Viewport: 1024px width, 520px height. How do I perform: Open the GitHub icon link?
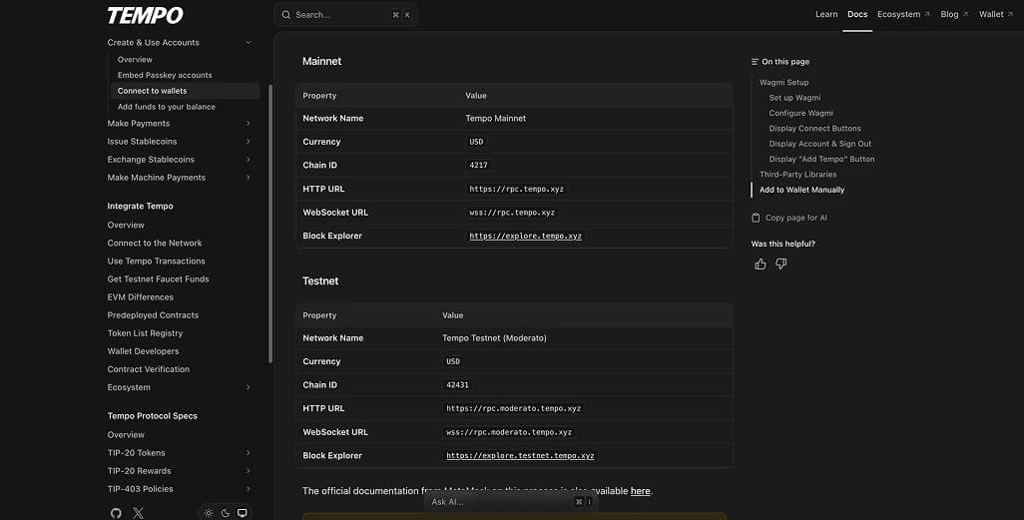click(x=116, y=513)
